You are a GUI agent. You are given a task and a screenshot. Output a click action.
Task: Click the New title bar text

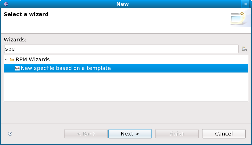click(122, 4)
